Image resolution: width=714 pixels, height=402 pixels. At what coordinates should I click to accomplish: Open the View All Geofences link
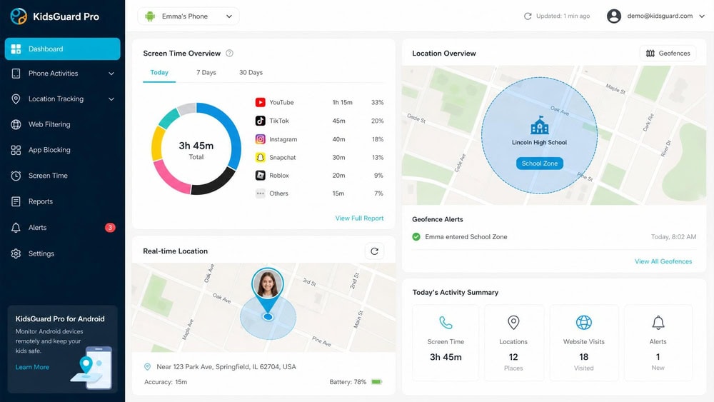(x=663, y=261)
